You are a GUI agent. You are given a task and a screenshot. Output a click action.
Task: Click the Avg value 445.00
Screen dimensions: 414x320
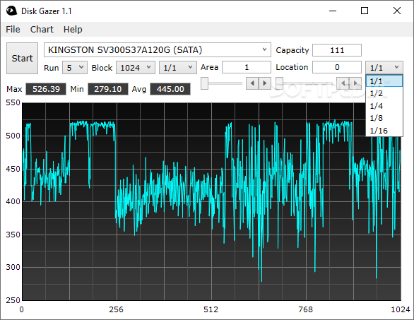(170, 89)
